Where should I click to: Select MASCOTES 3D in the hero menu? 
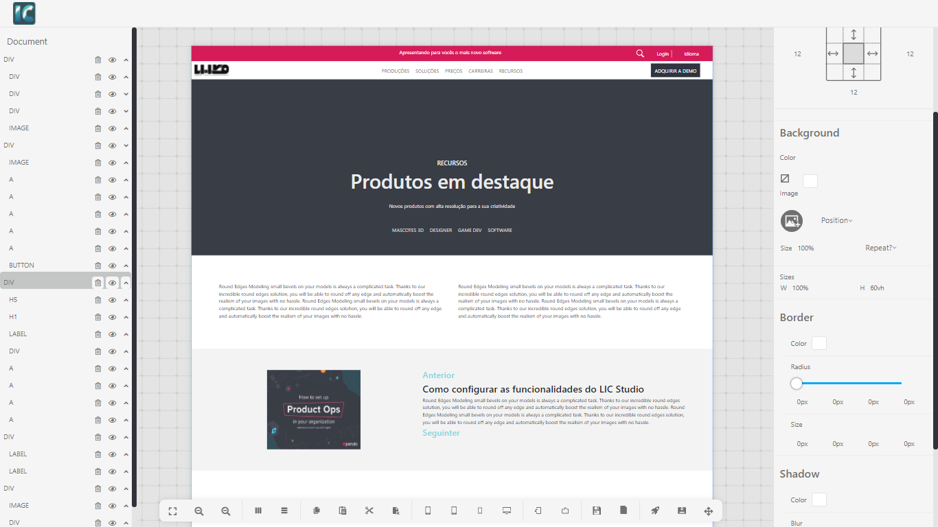pyautogui.click(x=408, y=231)
